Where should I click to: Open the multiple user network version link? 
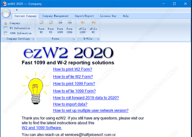[x=91, y=110]
